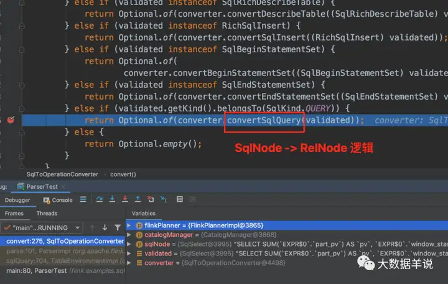The image size is (448, 284).
Task: Open the Frames tab
Action: pyautogui.click(x=14, y=214)
